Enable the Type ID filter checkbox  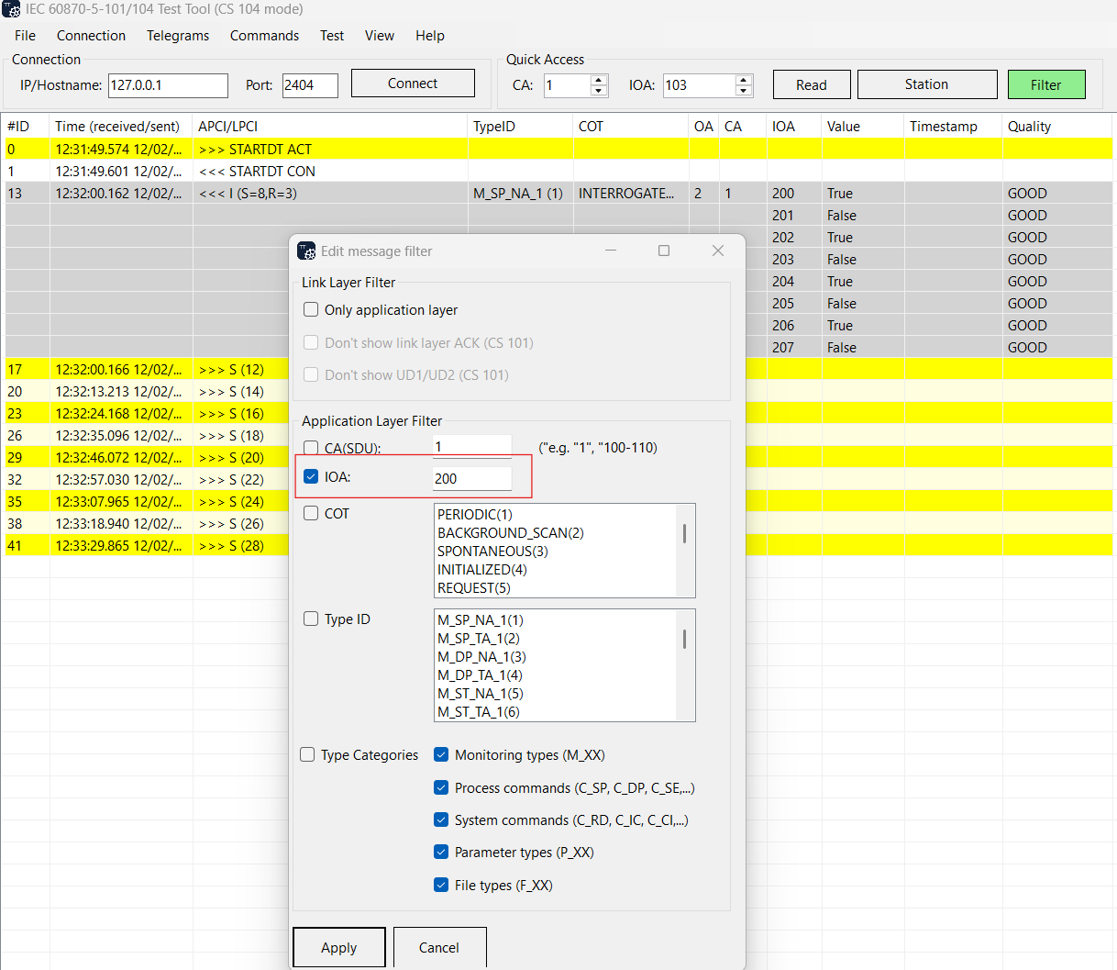coord(311,619)
